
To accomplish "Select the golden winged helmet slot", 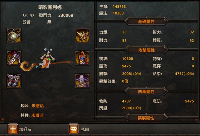I will [82, 36].
